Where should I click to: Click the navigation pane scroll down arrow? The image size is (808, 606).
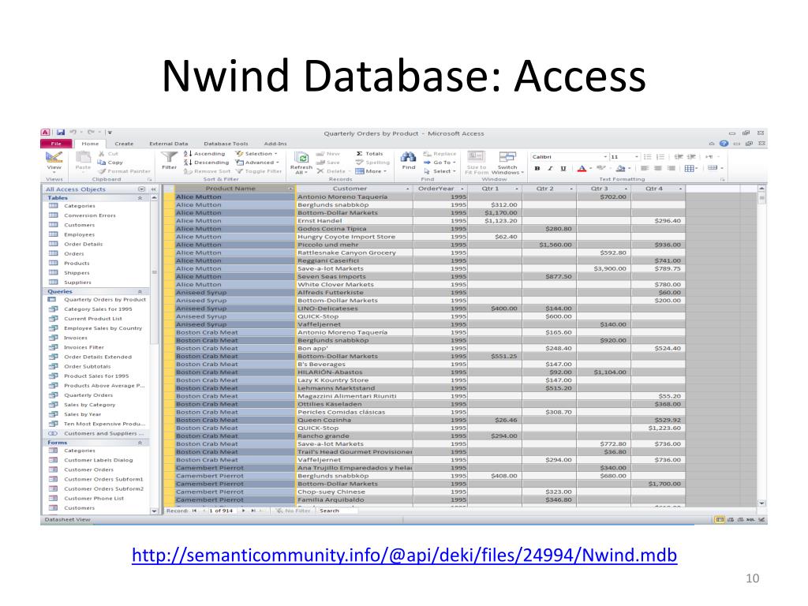(154, 511)
